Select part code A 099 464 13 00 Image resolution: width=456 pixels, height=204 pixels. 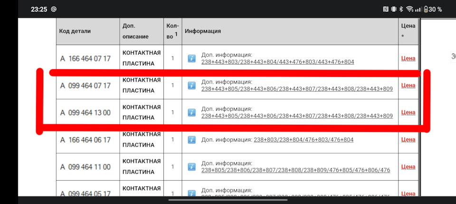pyautogui.click(x=85, y=112)
